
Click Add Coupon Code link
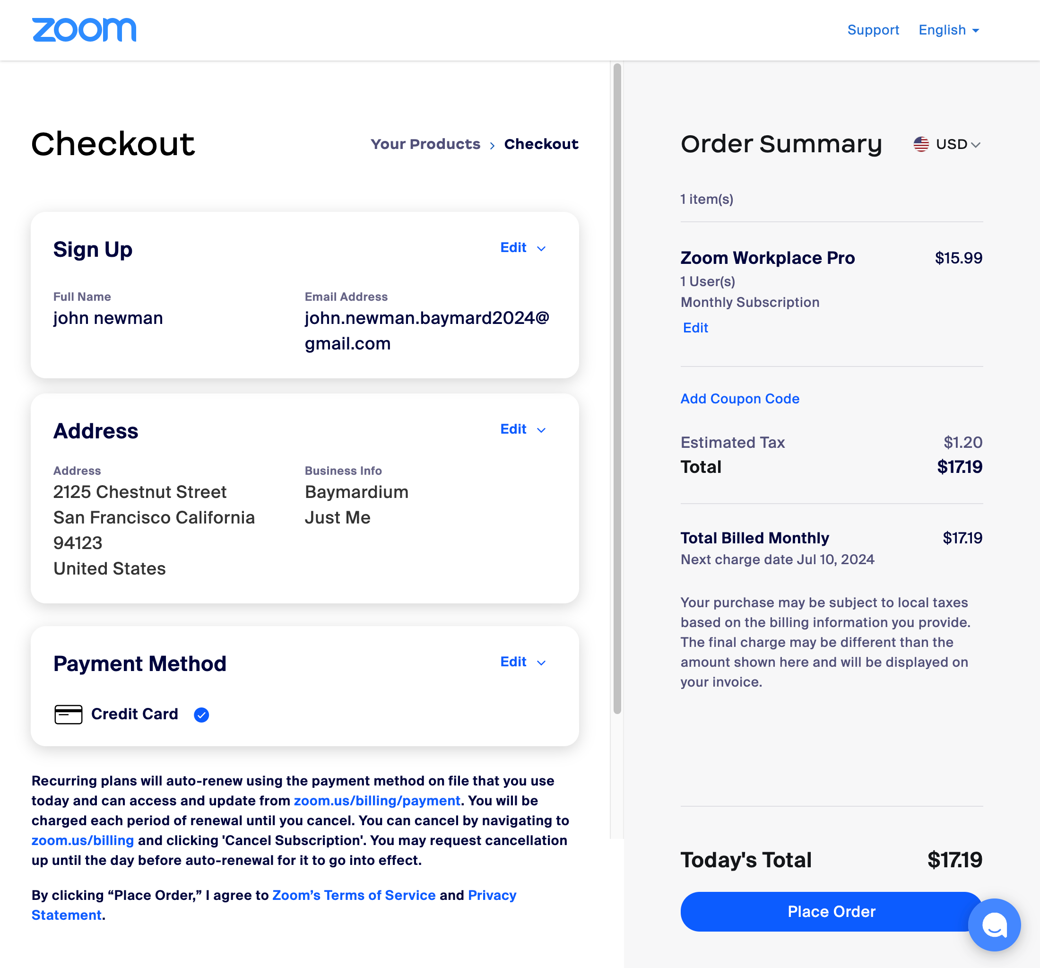[x=740, y=399]
